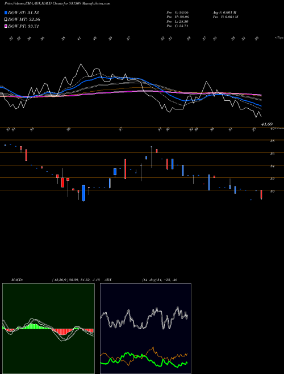284x374 pixels.
Task: Click the last red candlestick on the right
Action: click(261, 194)
